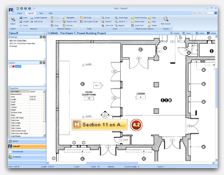Click the Copy sheet option
This screenshot has width=224, height=175.
(152, 18)
